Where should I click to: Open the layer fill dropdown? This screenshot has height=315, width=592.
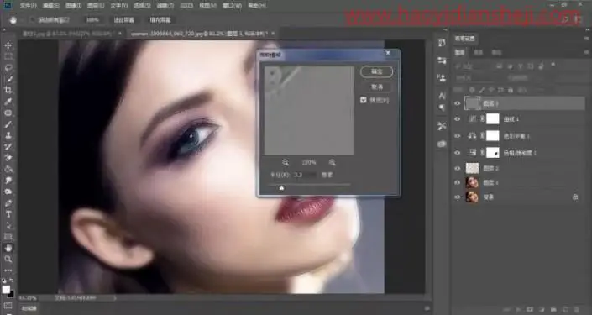pyautogui.click(x=541, y=90)
